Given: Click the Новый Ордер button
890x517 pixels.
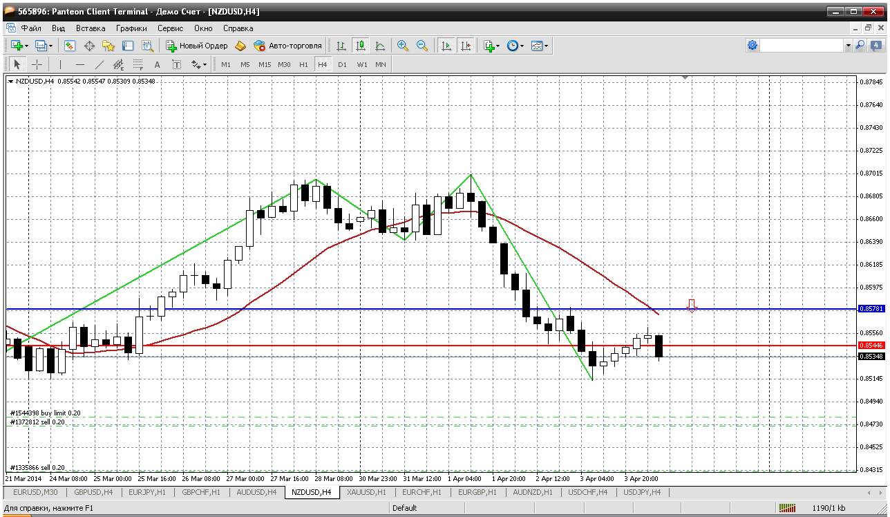Looking at the screenshot, I should coord(197,46).
